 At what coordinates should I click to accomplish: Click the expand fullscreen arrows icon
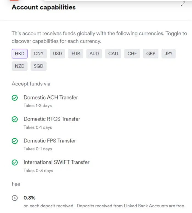183,4
